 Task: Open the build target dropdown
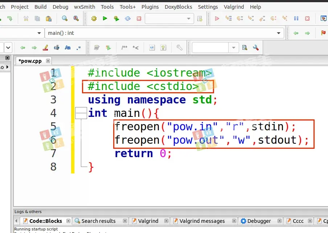pos(188,19)
